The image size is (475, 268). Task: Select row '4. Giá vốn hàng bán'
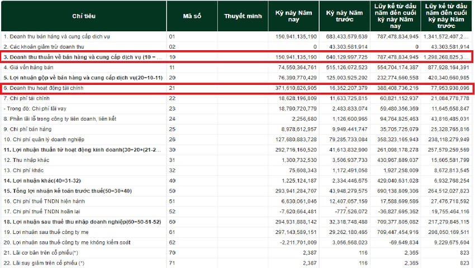(x=236, y=68)
